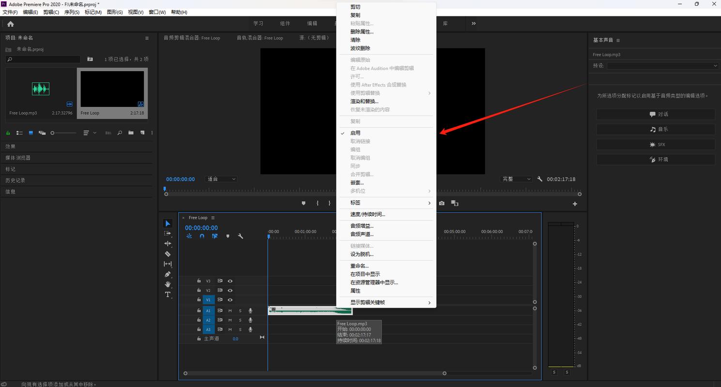Toggle V3 track output eye

click(x=230, y=281)
